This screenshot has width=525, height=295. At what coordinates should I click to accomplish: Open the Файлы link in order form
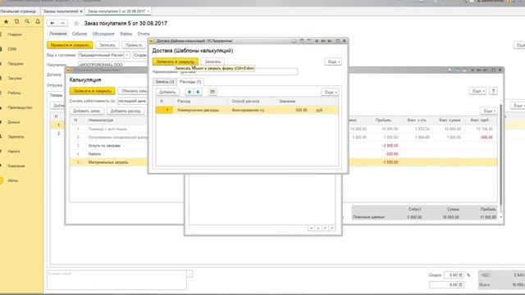coord(126,34)
